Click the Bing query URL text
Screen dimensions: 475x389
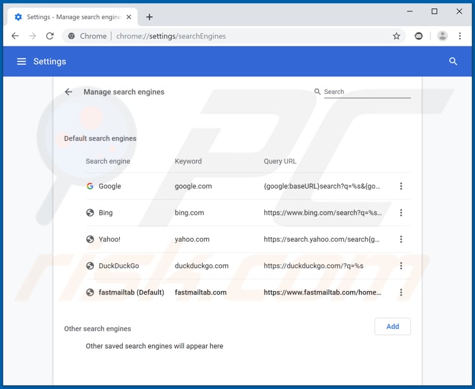pyautogui.click(x=323, y=213)
